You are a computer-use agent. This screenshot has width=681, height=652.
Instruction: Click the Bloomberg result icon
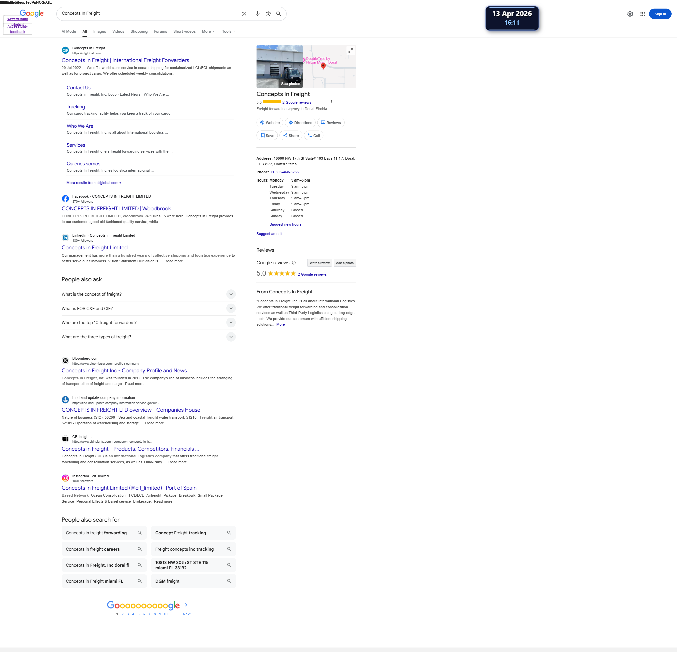pyautogui.click(x=65, y=361)
